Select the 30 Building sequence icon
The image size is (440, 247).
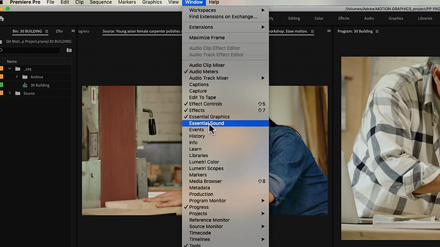point(25,85)
